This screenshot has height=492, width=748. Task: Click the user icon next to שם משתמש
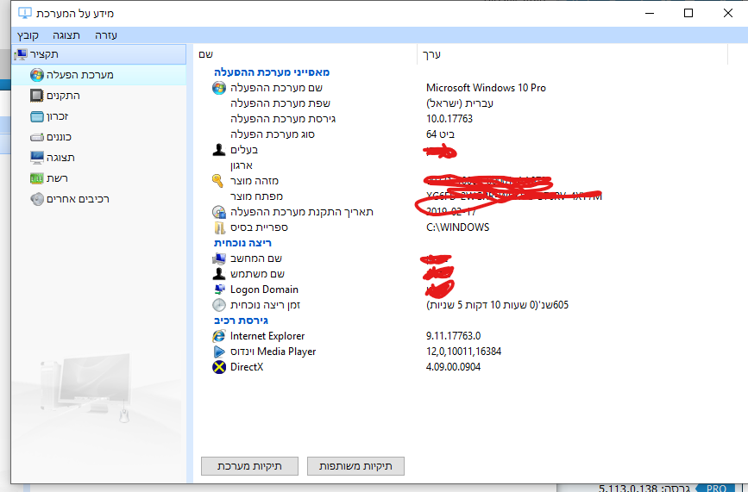pyautogui.click(x=219, y=274)
